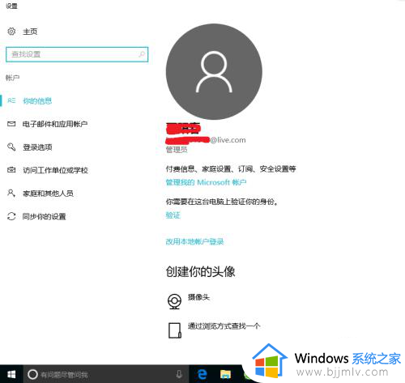Viewport: 405px width, 383px height.
Task: Focus the 查找设置 search field
Action: point(77,54)
